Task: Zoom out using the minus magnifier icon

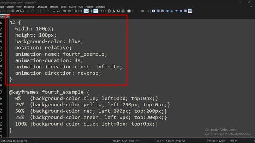Action: click(x=69, y=11)
